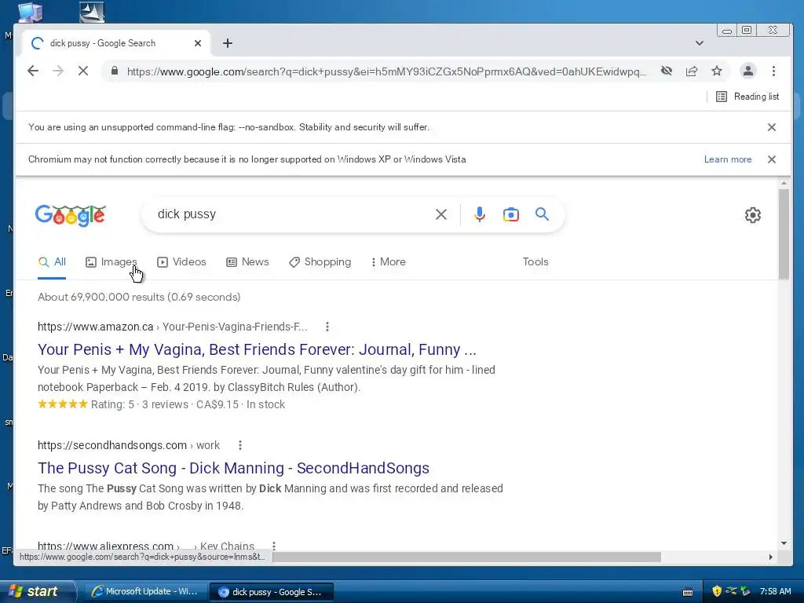Screen dimensions: 804x603
Task: Search by image camera icon
Action: 510,214
